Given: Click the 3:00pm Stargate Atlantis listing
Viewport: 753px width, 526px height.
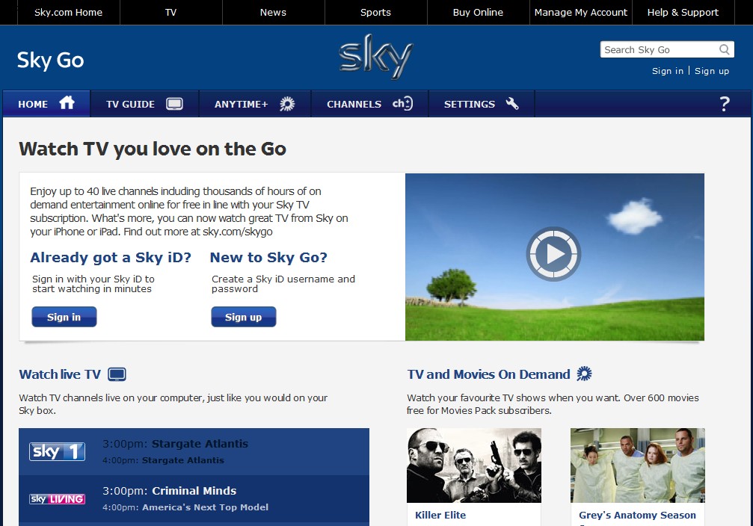Looking at the screenshot, I should (x=175, y=444).
